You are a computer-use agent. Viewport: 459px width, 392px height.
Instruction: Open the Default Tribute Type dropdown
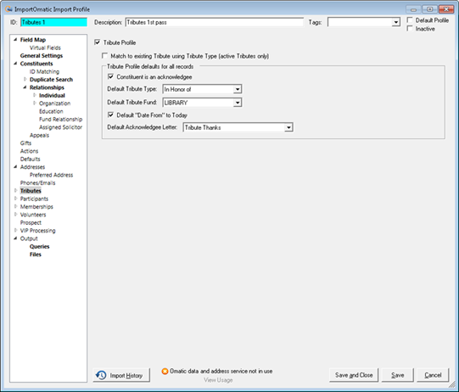tap(238, 89)
